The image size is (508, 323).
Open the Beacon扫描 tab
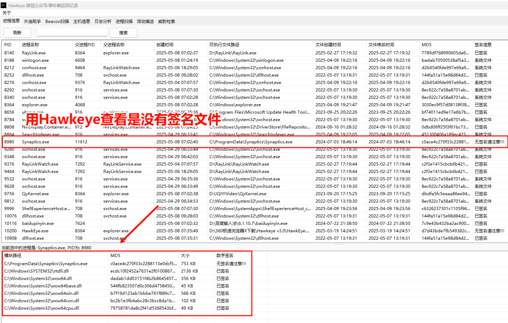pos(57,21)
